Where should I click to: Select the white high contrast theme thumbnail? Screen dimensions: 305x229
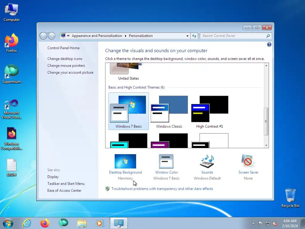(x=209, y=141)
